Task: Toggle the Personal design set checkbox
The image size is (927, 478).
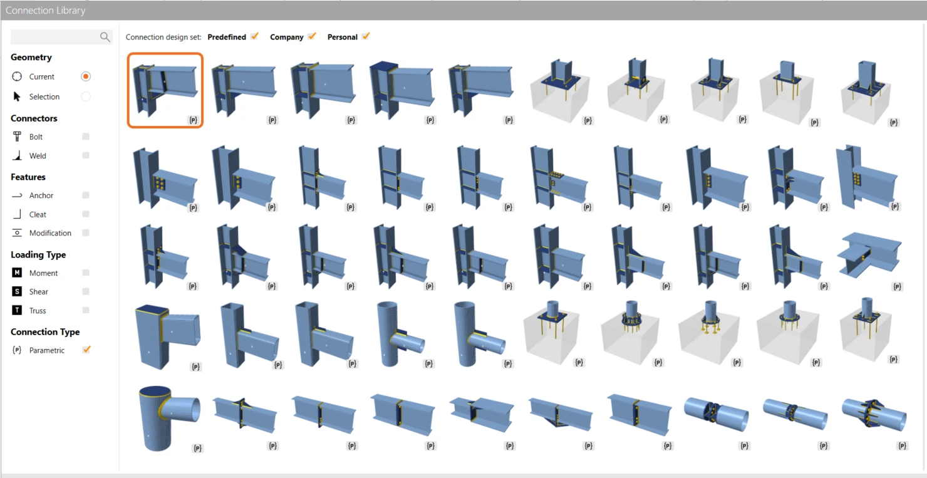Action: pos(366,36)
